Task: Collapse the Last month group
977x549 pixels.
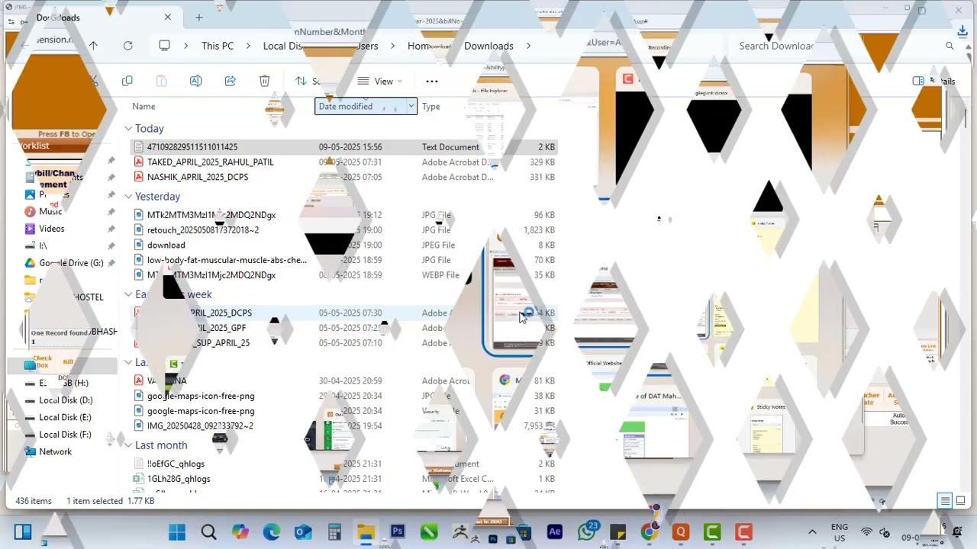Action: pyautogui.click(x=128, y=445)
